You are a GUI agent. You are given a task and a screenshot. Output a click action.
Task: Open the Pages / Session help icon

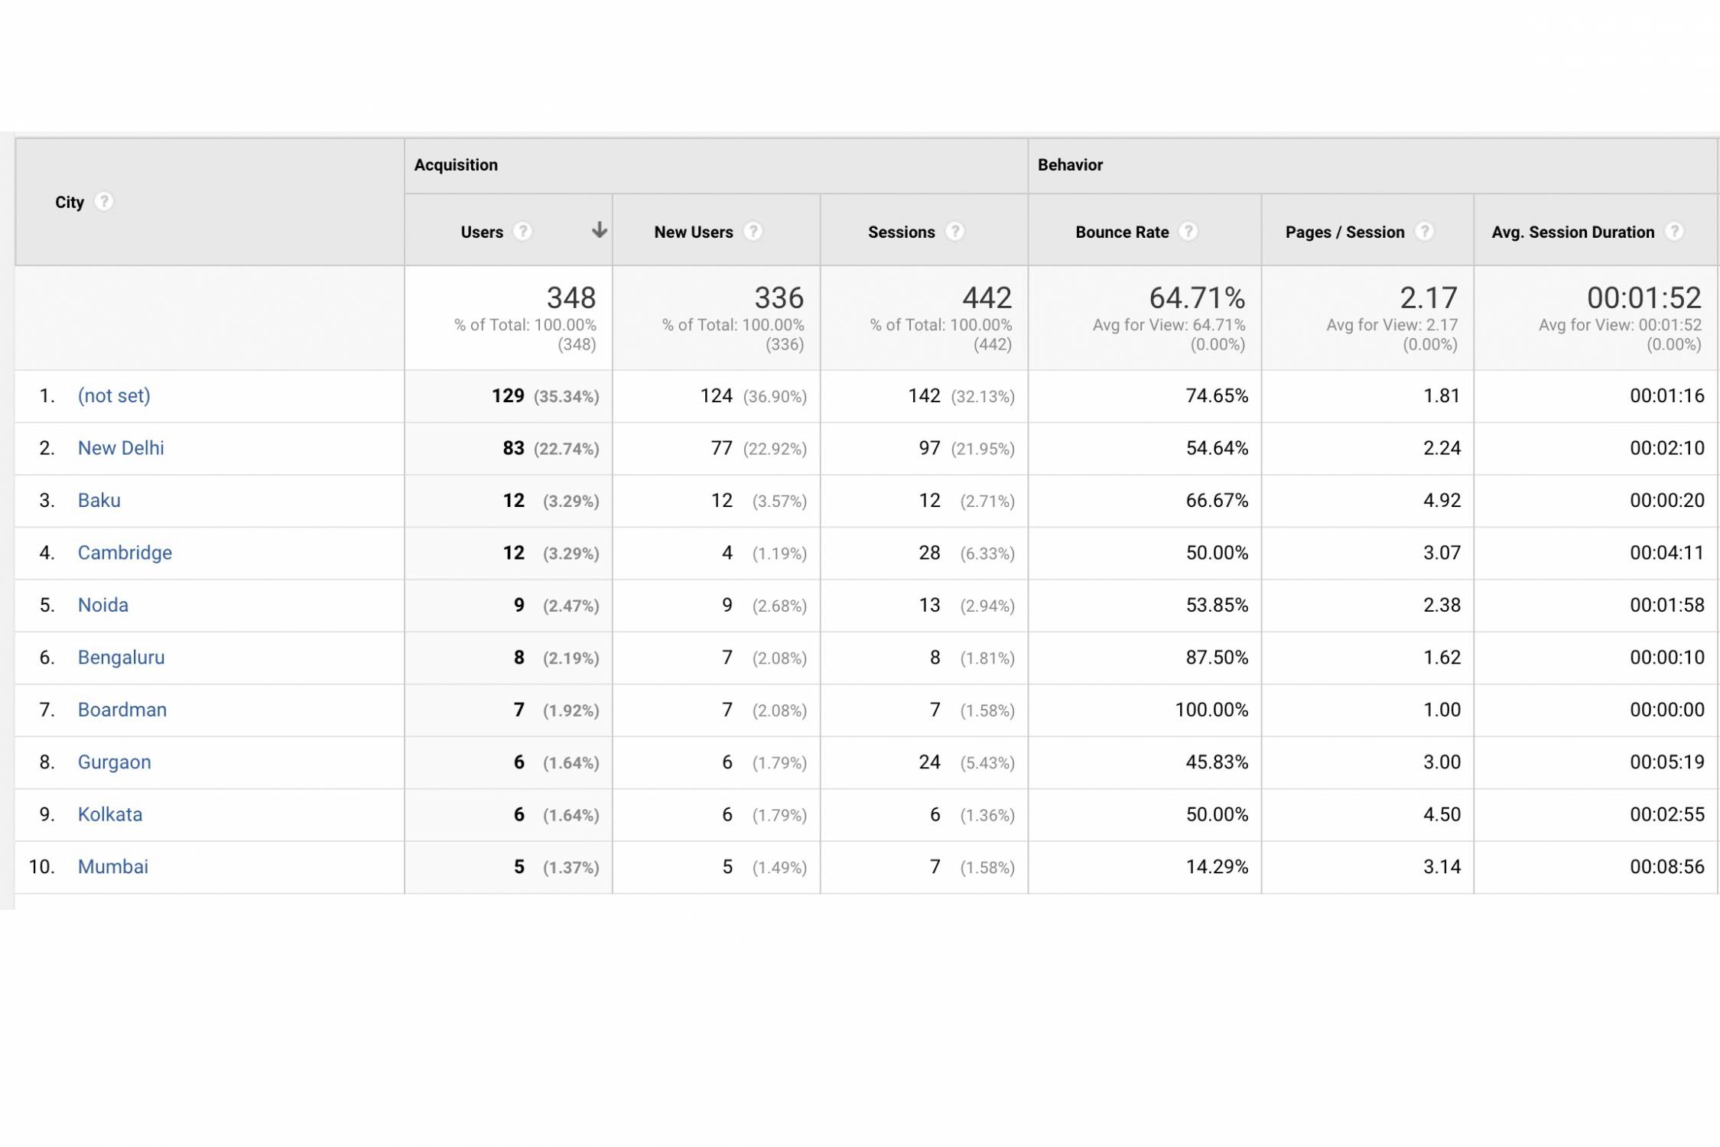point(1424,232)
